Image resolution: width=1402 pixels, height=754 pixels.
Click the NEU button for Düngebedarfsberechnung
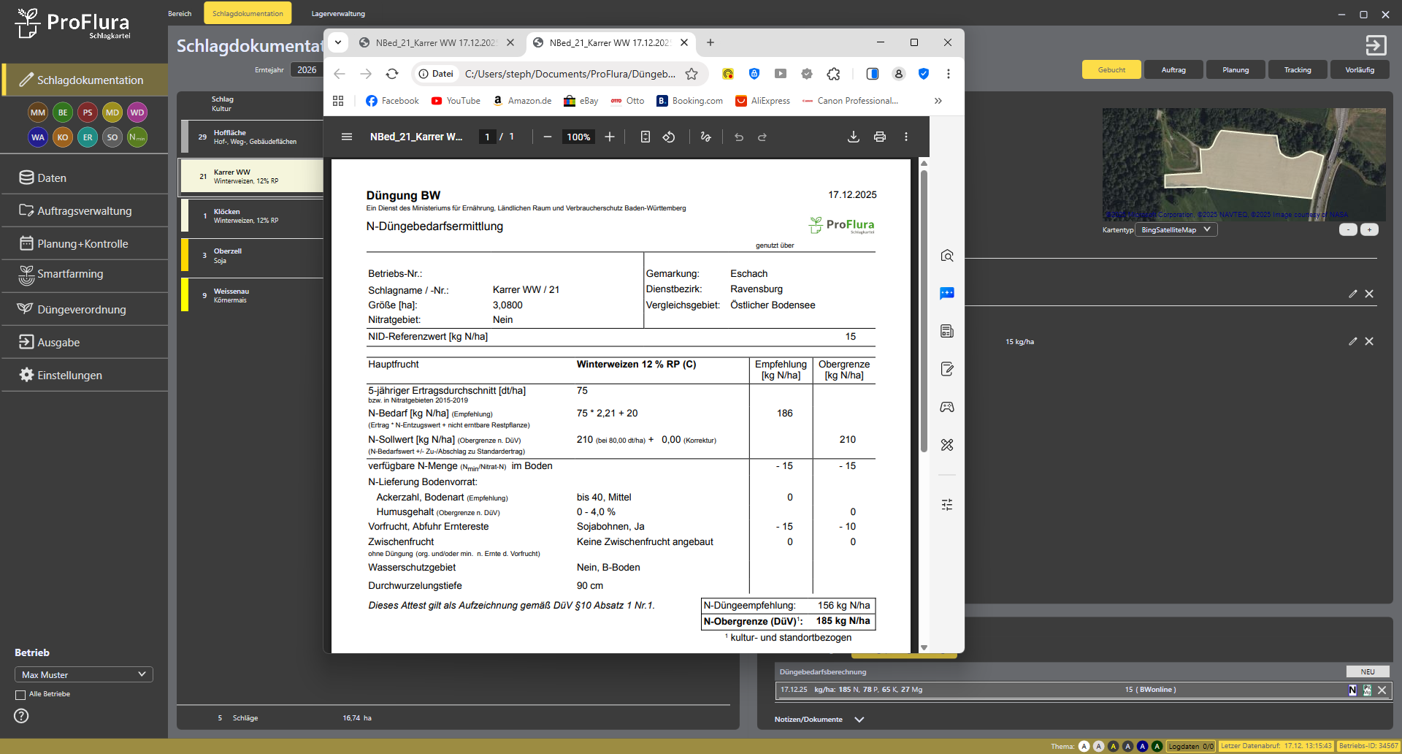1367,672
